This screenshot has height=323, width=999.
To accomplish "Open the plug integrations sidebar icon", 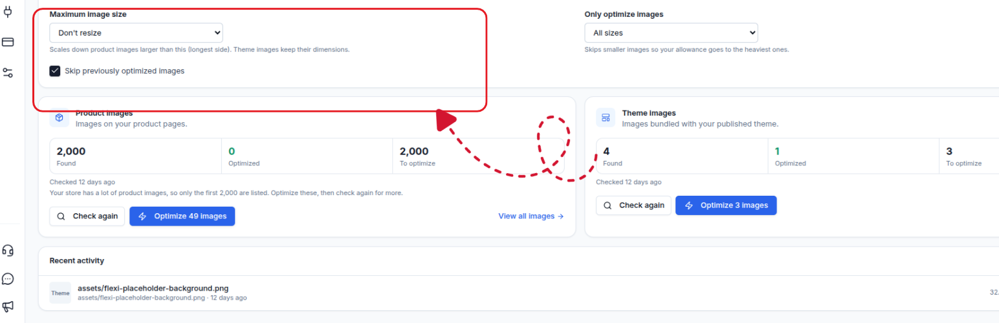I will 8,11.
